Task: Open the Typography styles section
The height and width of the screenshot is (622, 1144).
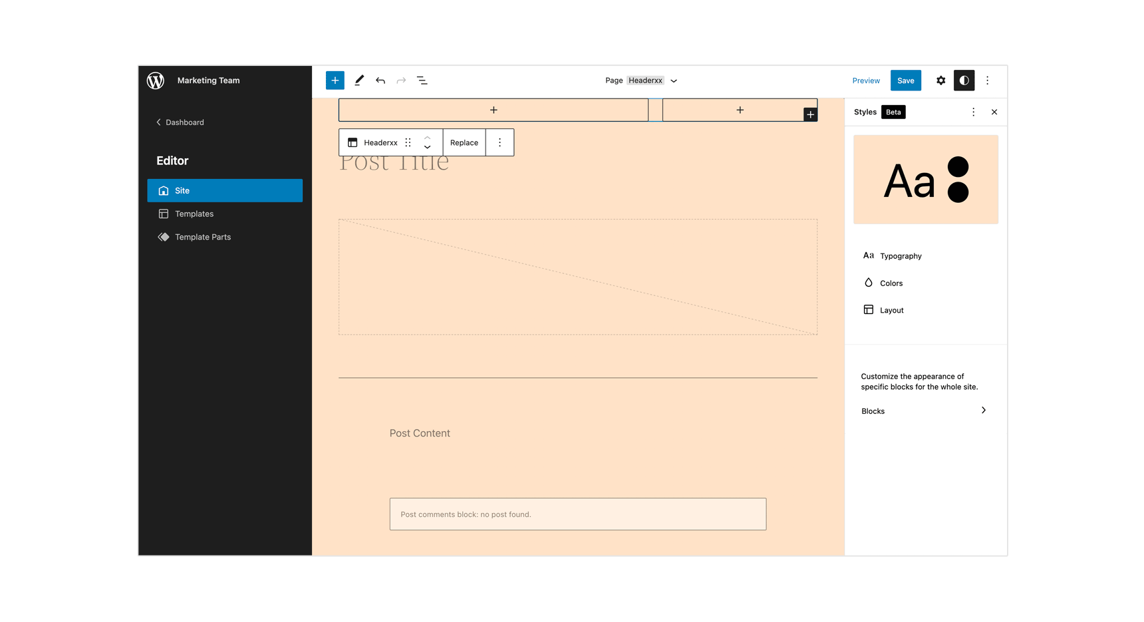Action: coord(926,256)
